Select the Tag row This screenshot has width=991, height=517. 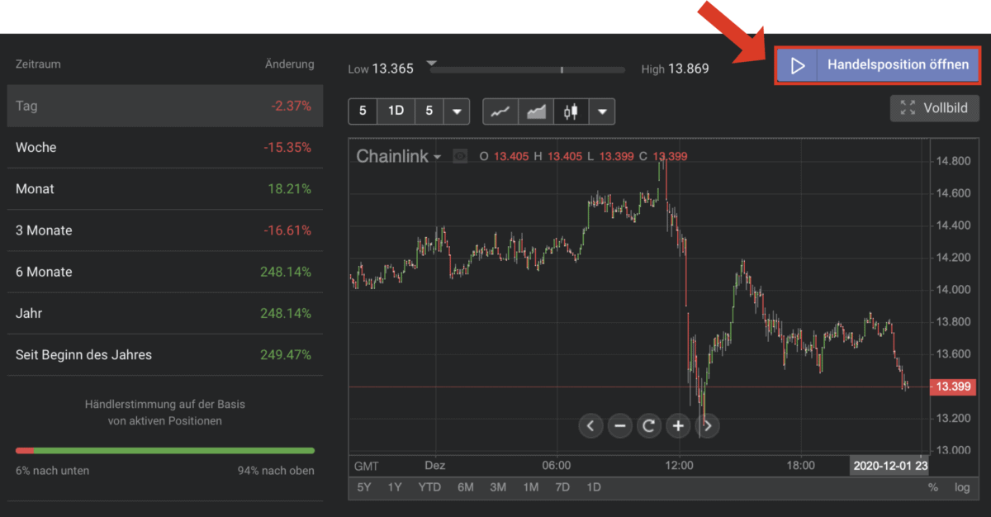click(x=165, y=106)
